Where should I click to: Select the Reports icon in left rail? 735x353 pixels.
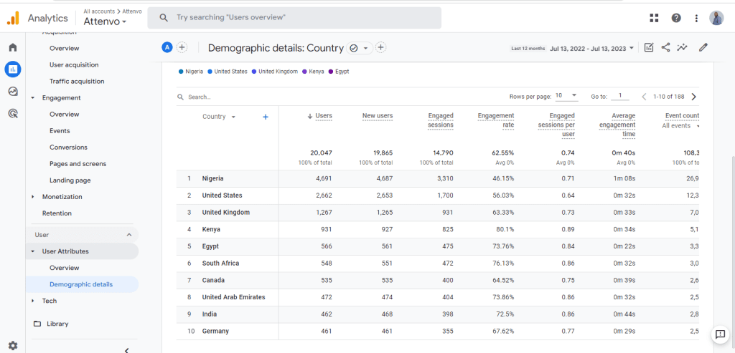(x=13, y=69)
